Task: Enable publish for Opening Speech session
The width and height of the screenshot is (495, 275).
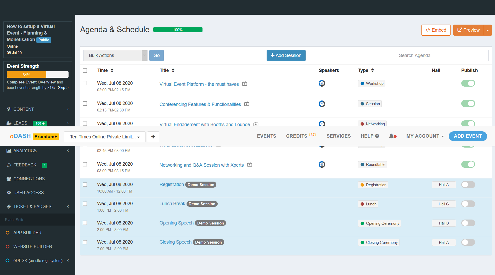Action: click(x=468, y=223)
